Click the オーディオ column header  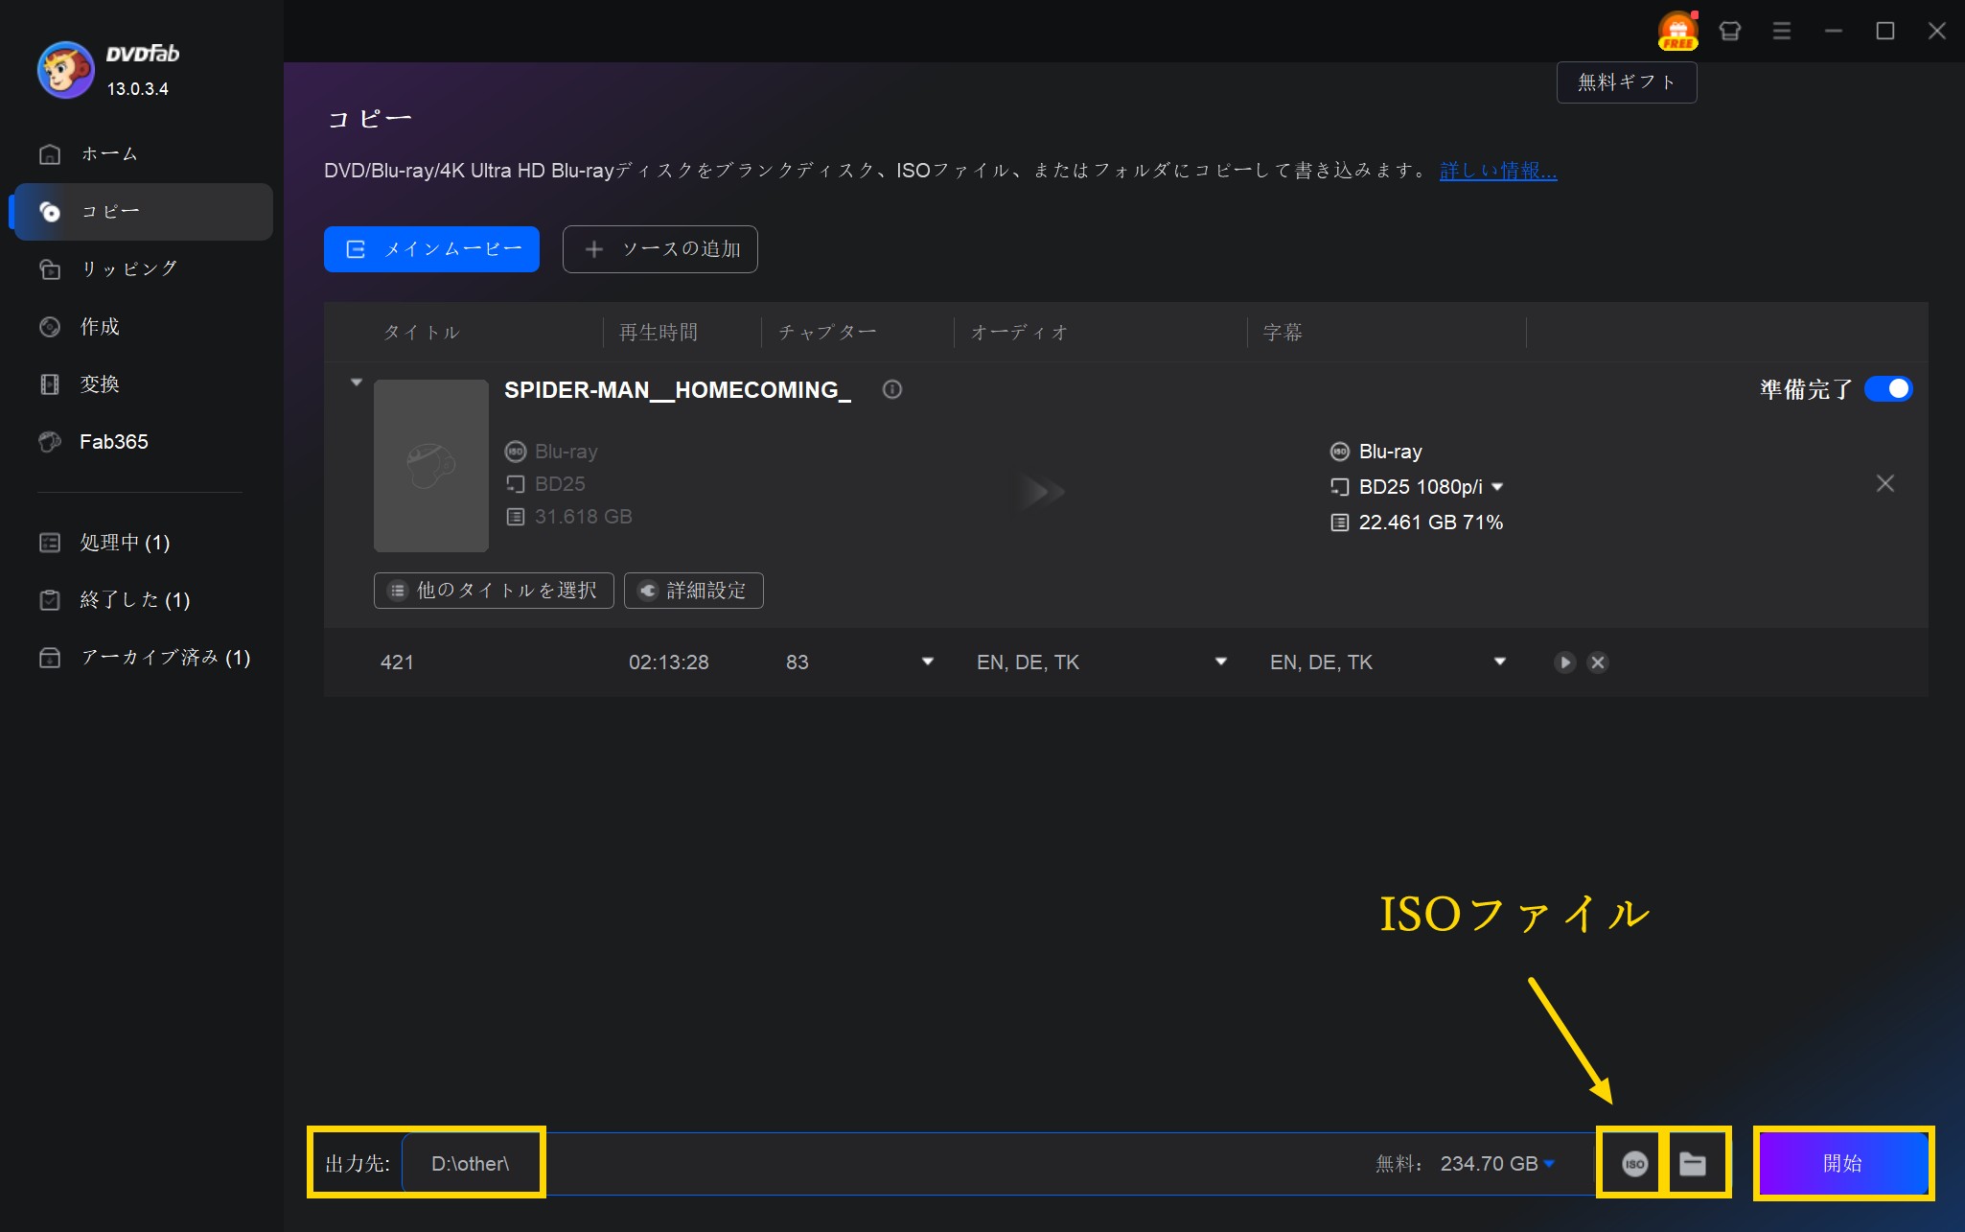1019,333
